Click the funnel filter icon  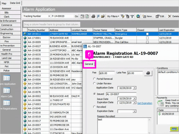pyautogui.click(x=132, y=16)
